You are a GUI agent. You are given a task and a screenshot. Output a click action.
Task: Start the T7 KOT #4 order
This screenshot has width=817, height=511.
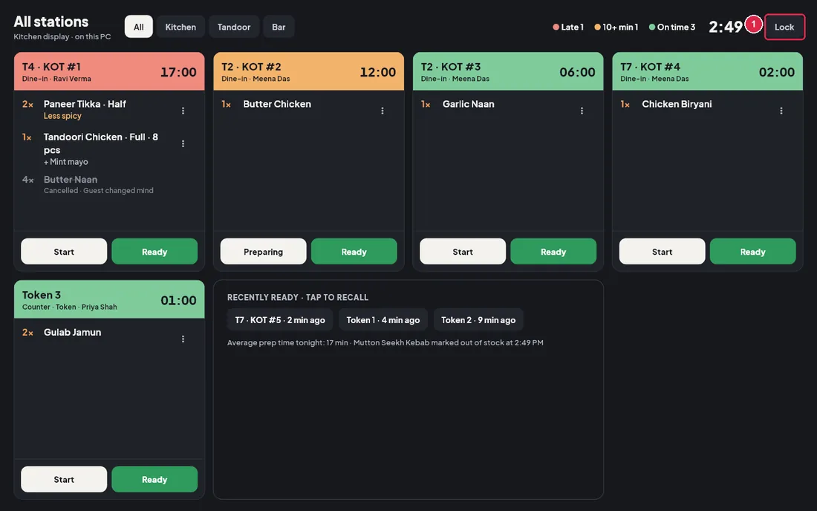pos(663,252)
